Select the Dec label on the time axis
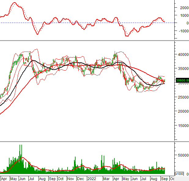 pyautogui.click(x=81, y=178)
